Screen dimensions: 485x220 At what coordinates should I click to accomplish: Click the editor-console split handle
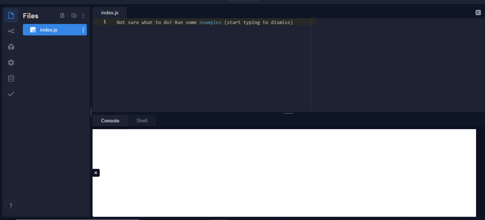coord(288,113)
